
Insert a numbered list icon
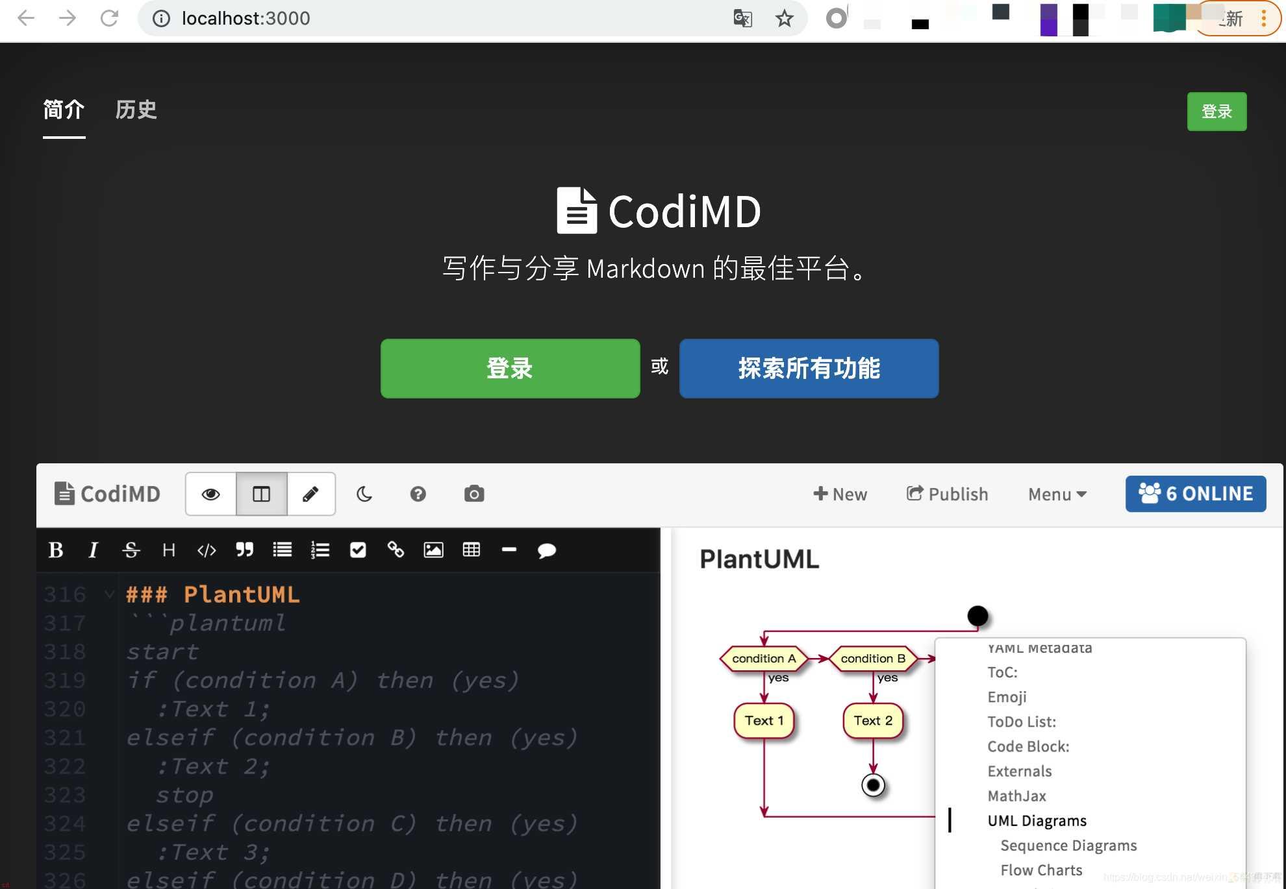point(320,550)
